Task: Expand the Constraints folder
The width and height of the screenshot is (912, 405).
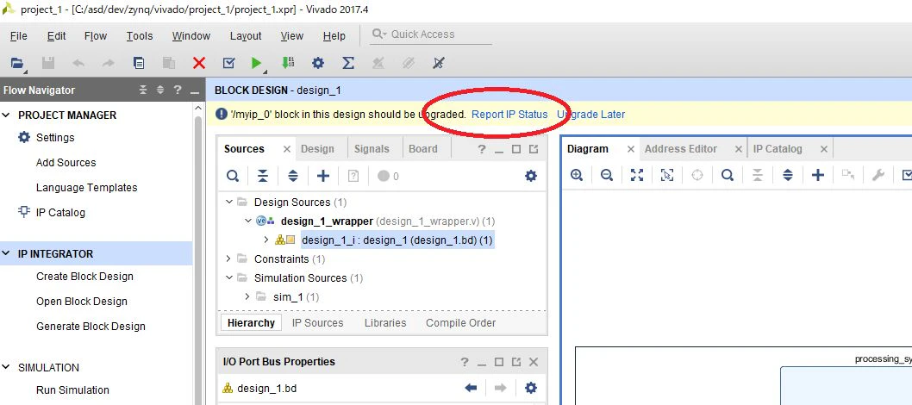Action: (228, 259)
